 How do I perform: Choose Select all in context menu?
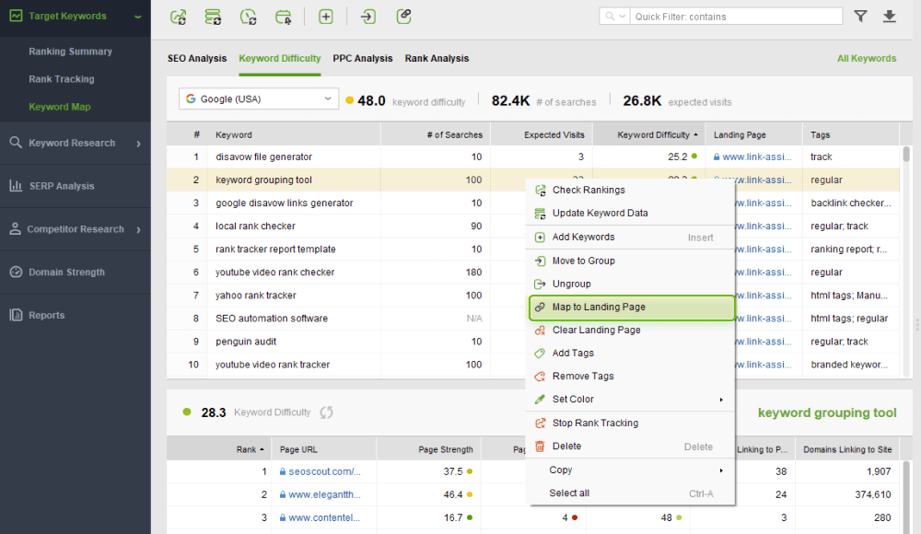coord(632,493)
